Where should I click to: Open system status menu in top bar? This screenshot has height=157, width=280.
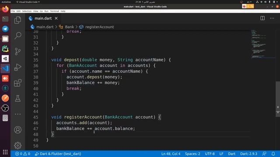pyautogui.click(x=267, y=2)
